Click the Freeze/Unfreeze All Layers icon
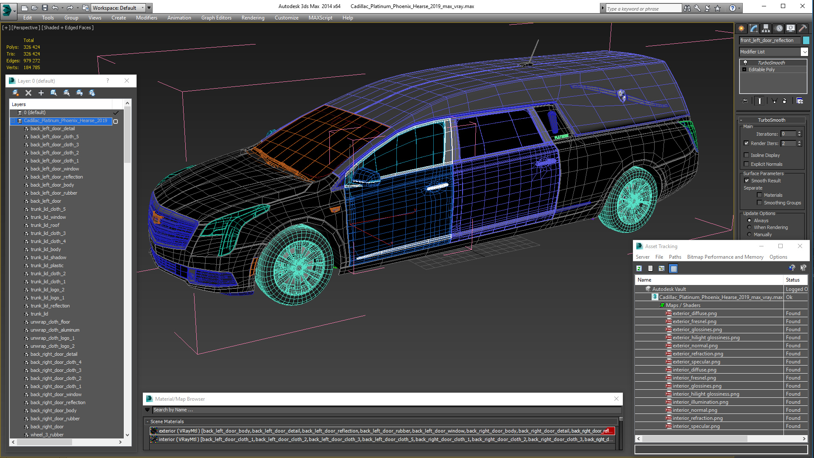Image resolution: width=814 pixels, height=458 pixels. click(92, 93)
